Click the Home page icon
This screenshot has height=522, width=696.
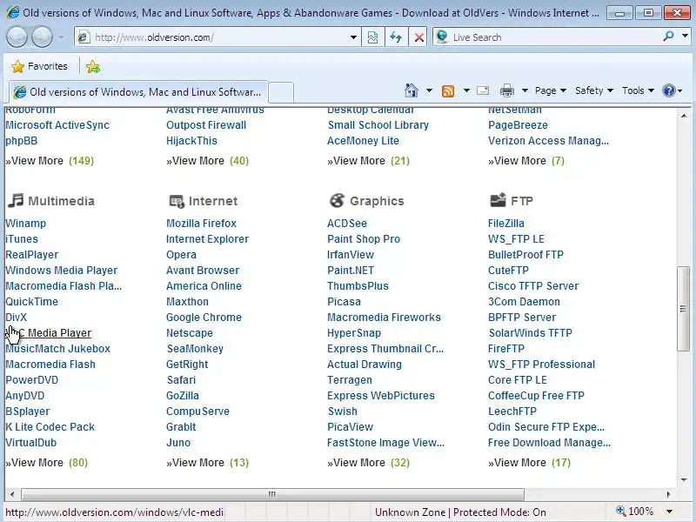coord(411,90)
